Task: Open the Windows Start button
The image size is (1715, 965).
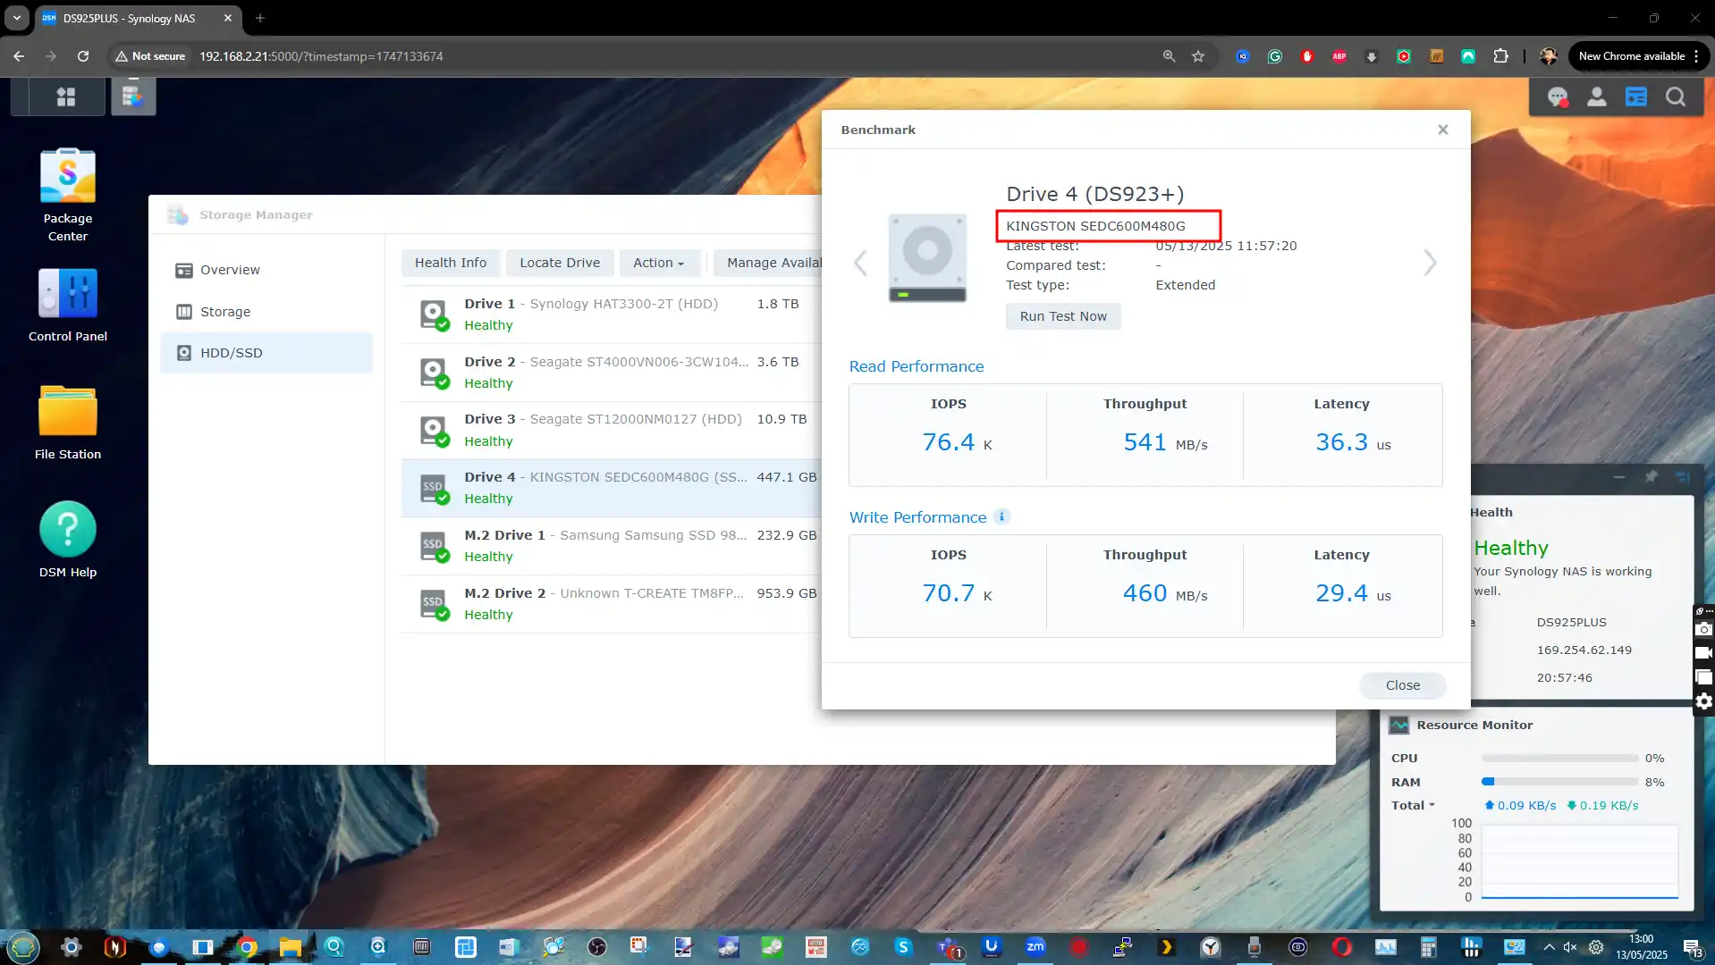Action: pos(23,947)
